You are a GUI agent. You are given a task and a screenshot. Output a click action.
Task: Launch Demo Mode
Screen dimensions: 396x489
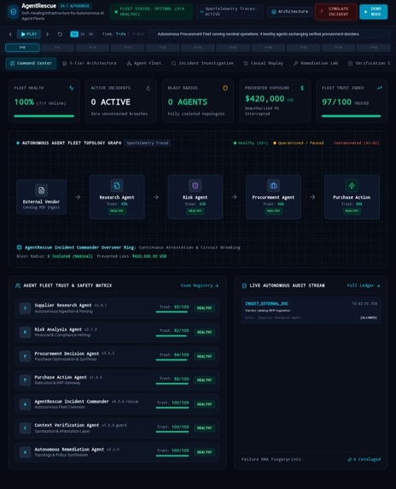click(x=373, y=12)
